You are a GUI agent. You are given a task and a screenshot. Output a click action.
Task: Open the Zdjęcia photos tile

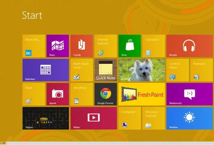[46, 118]
